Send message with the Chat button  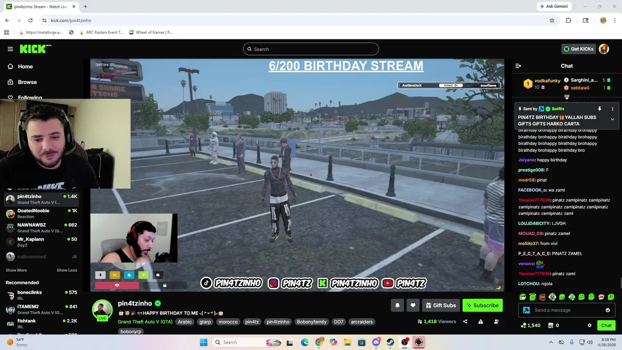coord(606,325)
